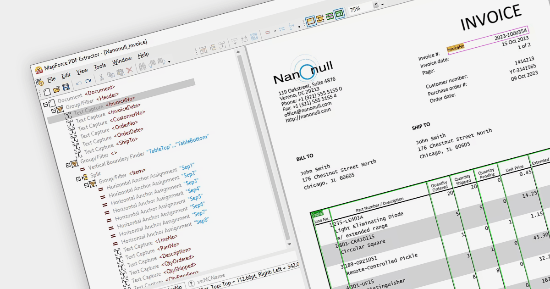The image size is (550, 289).
Task: Toggle the green rows view button
Action: coord(329,16)
